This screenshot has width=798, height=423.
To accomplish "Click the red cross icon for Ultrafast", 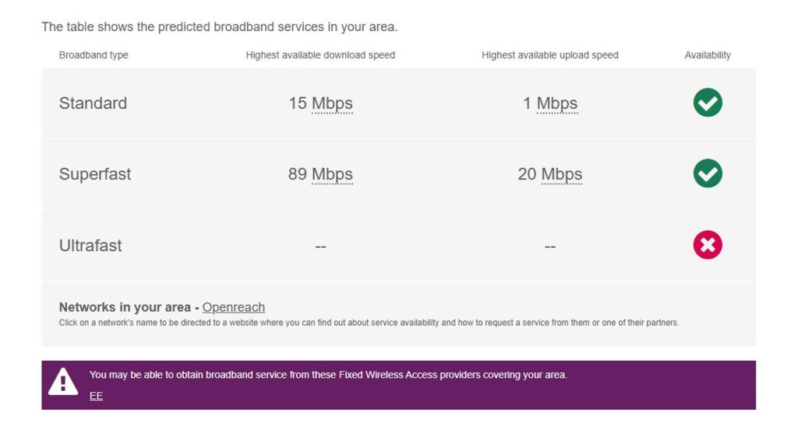I will 708,245.
